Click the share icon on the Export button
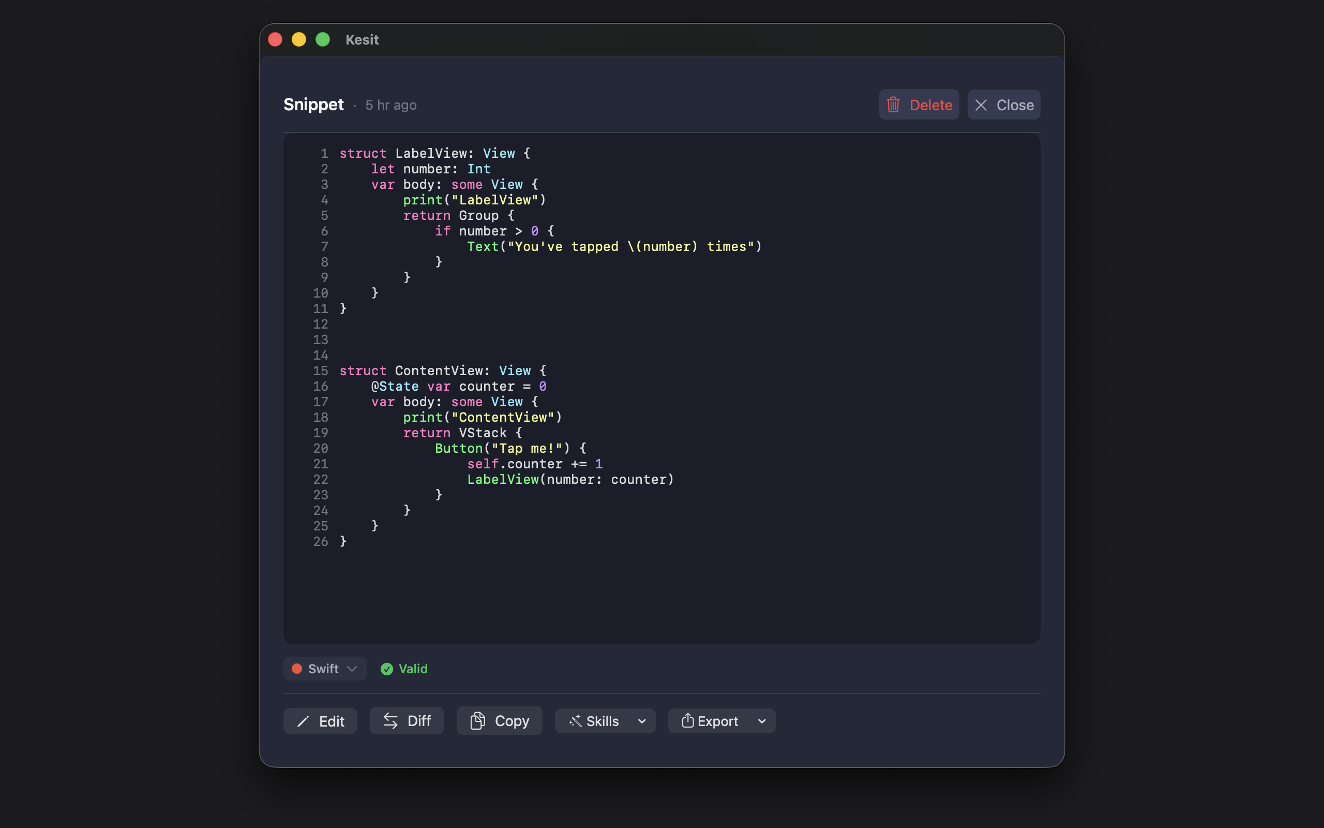The image size is (1324, 828). point(688,721)
